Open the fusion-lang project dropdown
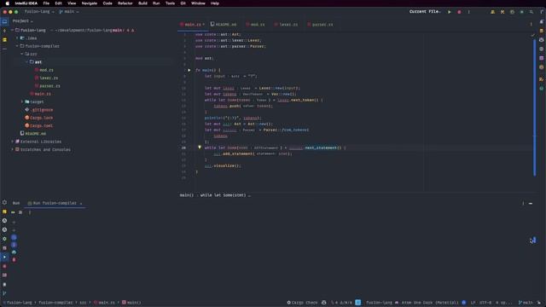Viewport: 546px width, 307px height. 39,11
